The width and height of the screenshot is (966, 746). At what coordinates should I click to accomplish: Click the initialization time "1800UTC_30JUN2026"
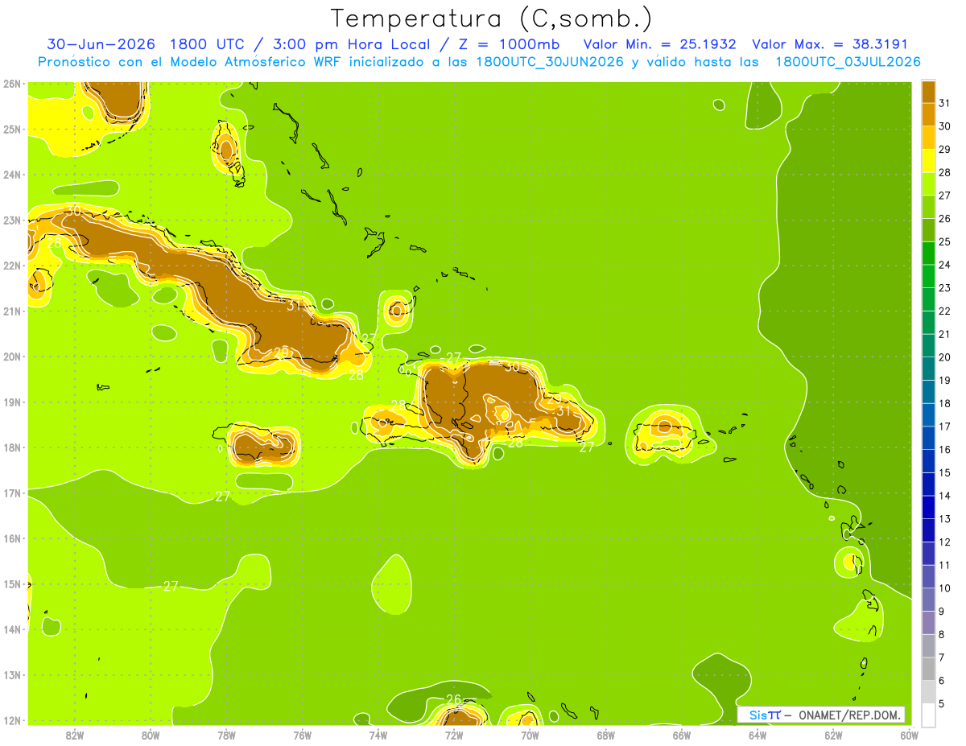pos(550,62)
